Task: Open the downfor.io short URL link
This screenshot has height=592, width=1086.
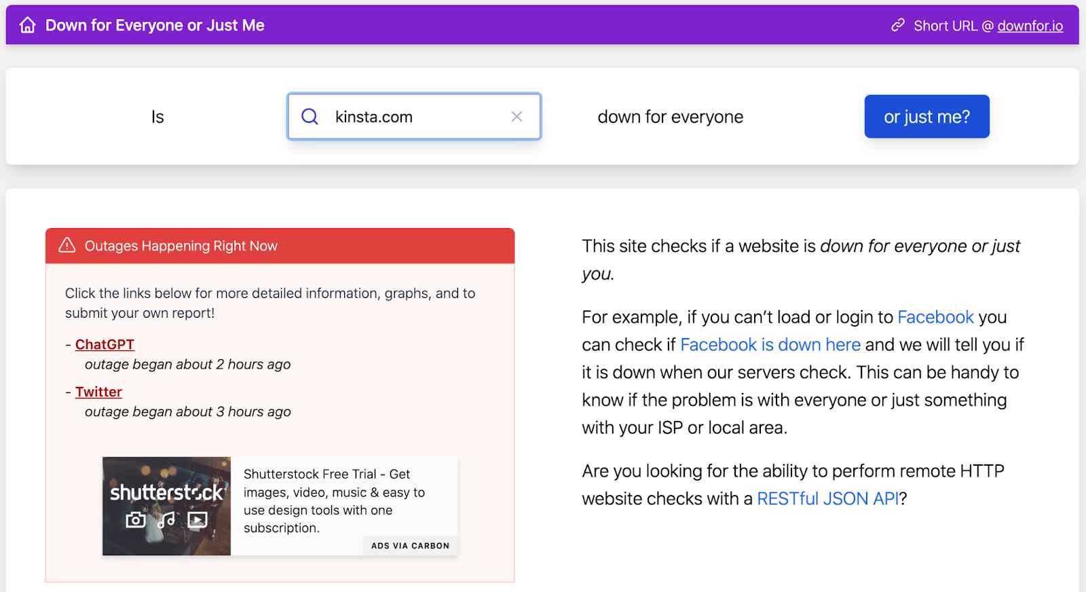Action: pyautogui.click(x=1030, y=26)
